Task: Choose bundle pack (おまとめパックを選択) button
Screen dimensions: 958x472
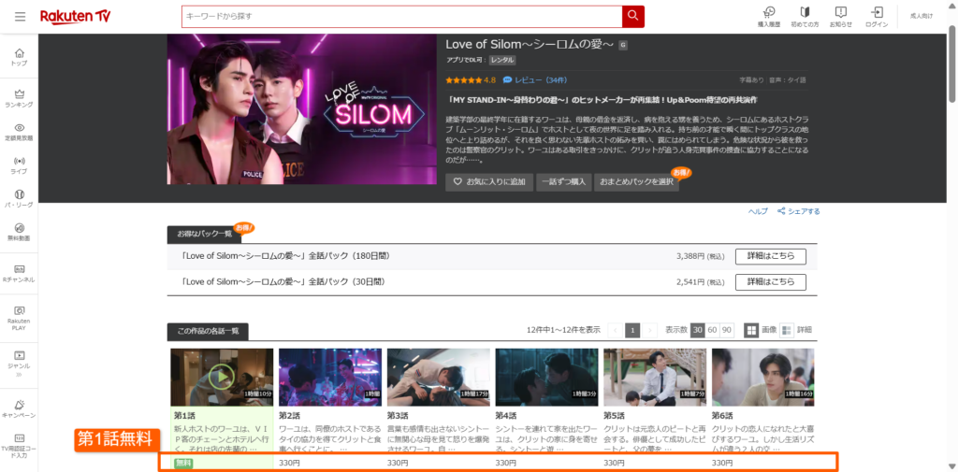Action: tap(636, 182)
